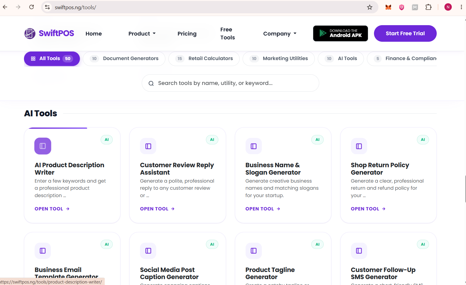The image size is (466, 285).
Task: Open the uBlock shield extension icon
Action: [401, 7]
